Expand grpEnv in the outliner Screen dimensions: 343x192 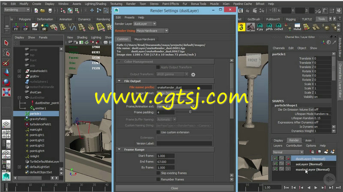pos(19,76)
